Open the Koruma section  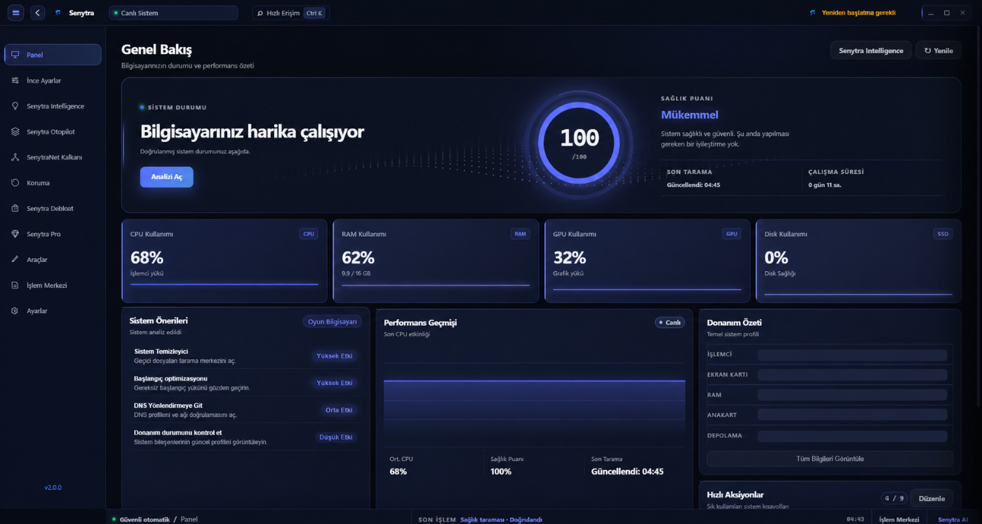click(53, 183)
